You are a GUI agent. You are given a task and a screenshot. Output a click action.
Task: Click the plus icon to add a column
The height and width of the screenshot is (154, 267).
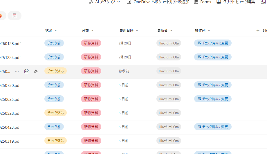click(x=257, y=30)
